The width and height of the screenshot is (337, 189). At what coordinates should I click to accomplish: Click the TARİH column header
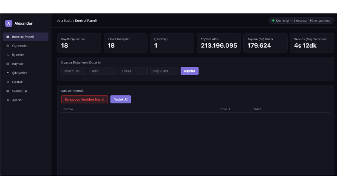[257, 109]
